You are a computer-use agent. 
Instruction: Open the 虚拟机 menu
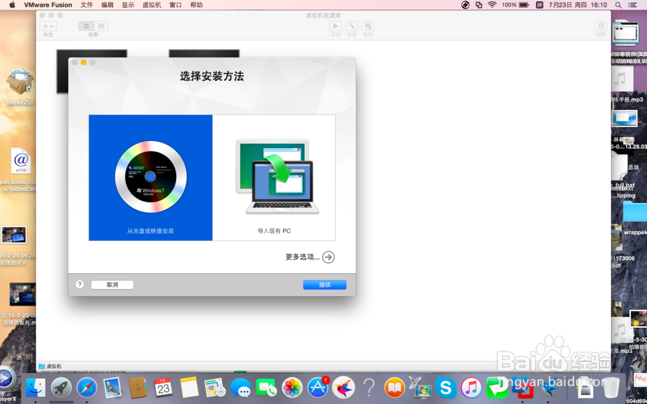(152, 5)
